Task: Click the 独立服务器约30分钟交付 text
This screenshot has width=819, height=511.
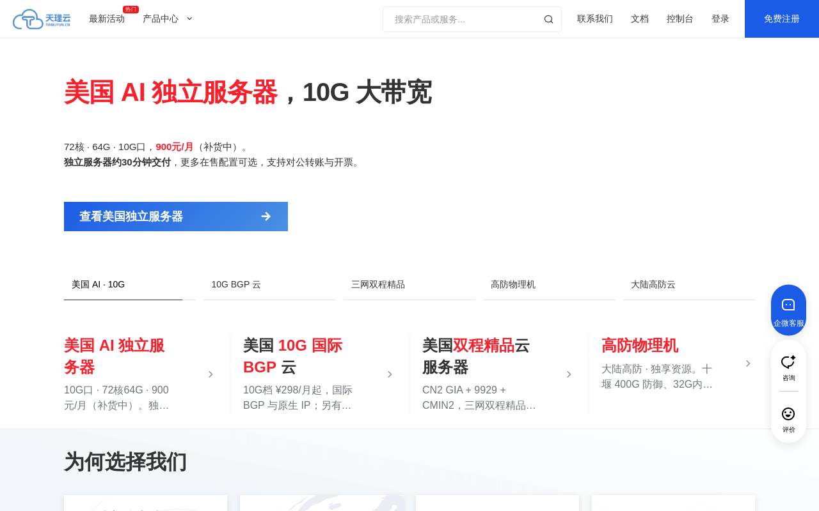Action: point(117,162)
